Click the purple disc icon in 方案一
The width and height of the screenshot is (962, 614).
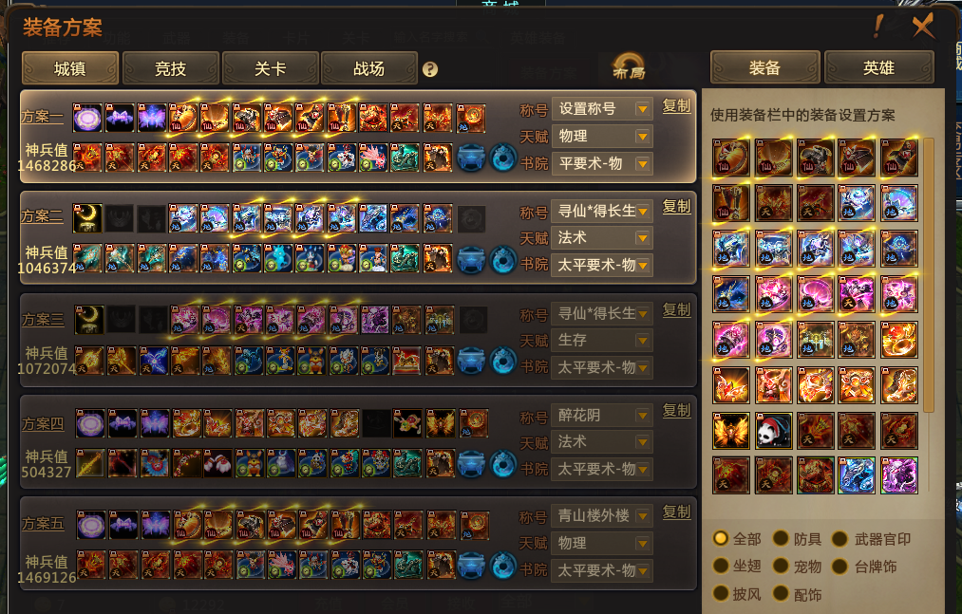click(x=87, y=118)
